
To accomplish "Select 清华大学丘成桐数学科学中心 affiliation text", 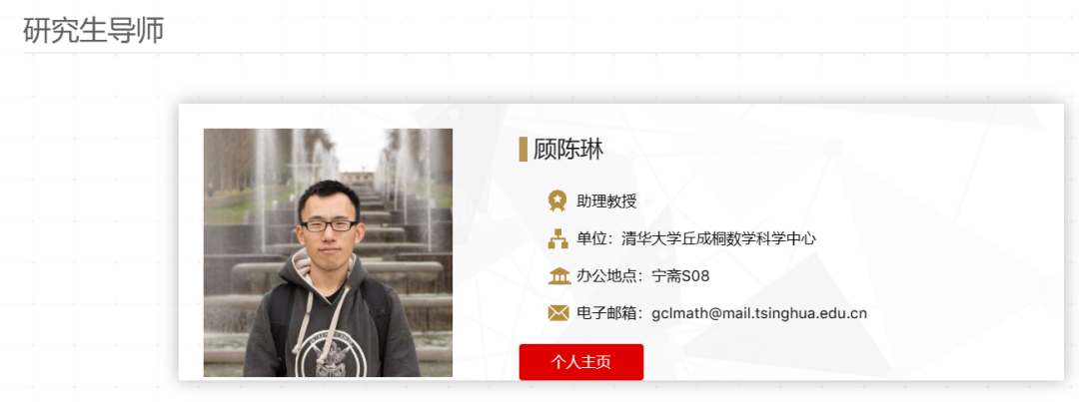I will point(718,239).
